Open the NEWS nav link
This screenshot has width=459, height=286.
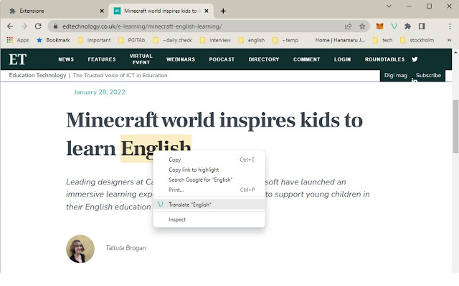click(x=66, y=59)
